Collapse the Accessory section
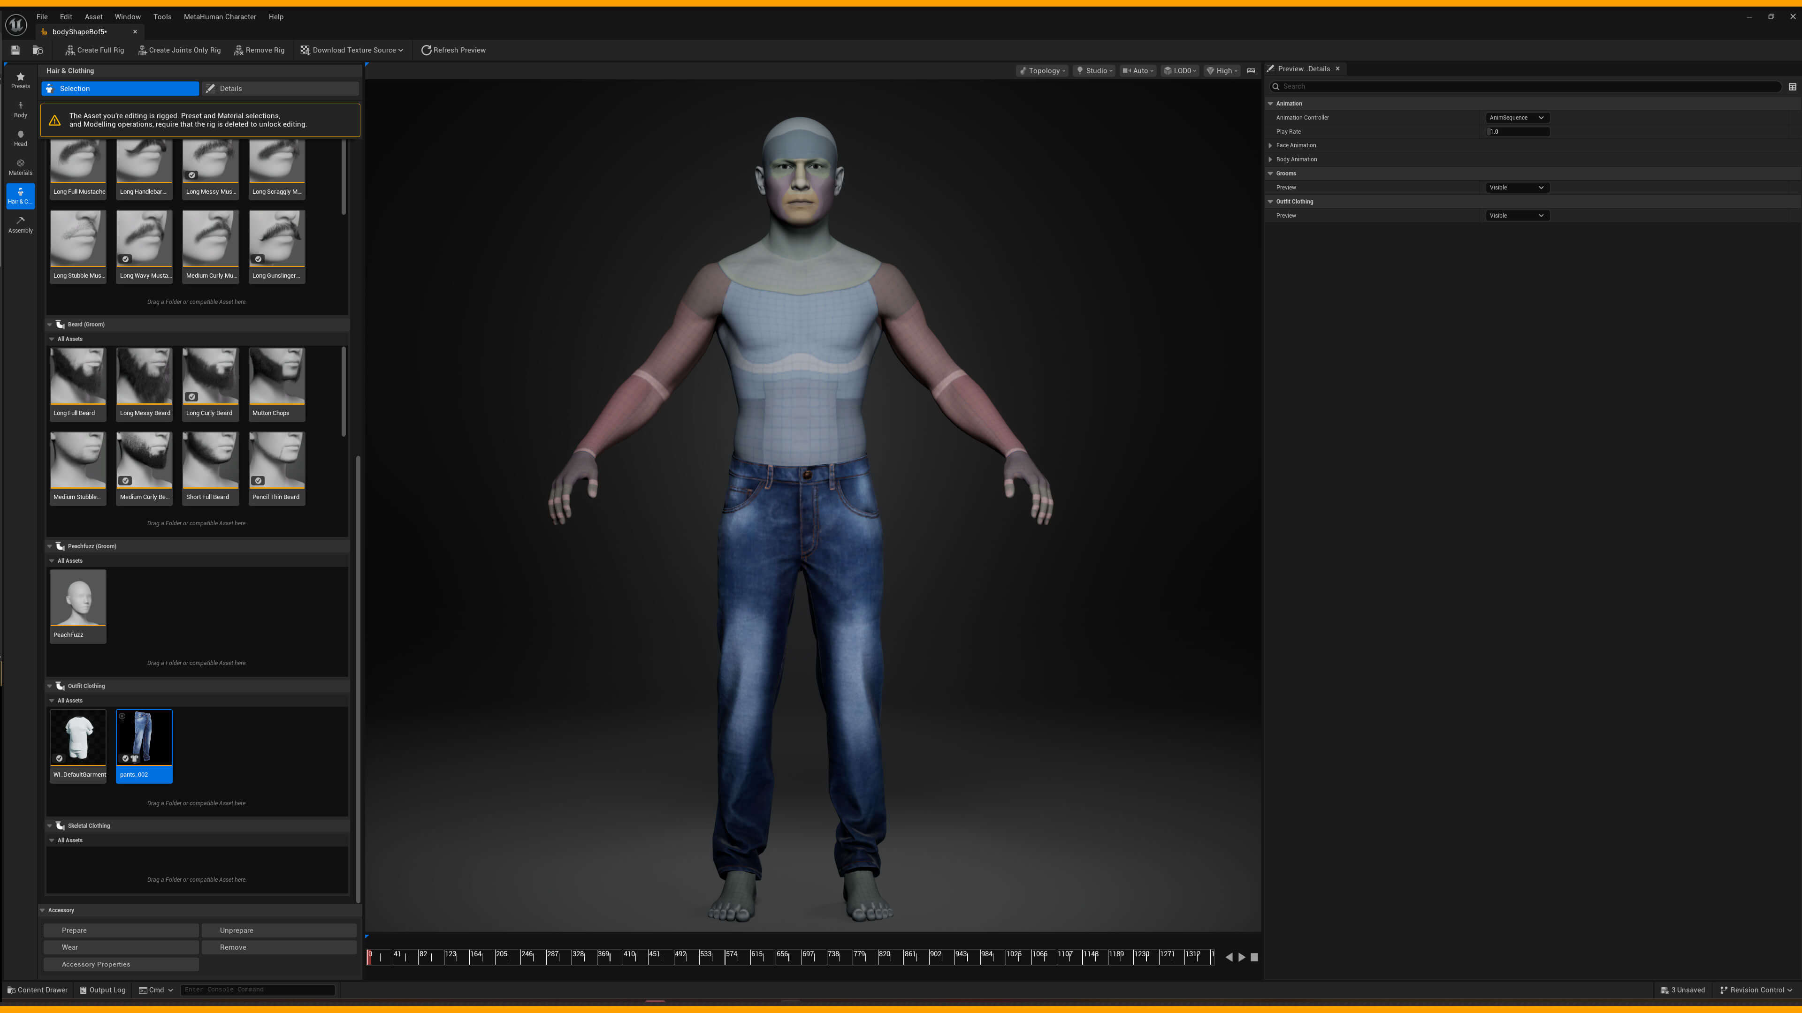This screenshot has height=1013, width=1802. coord(43,910)
